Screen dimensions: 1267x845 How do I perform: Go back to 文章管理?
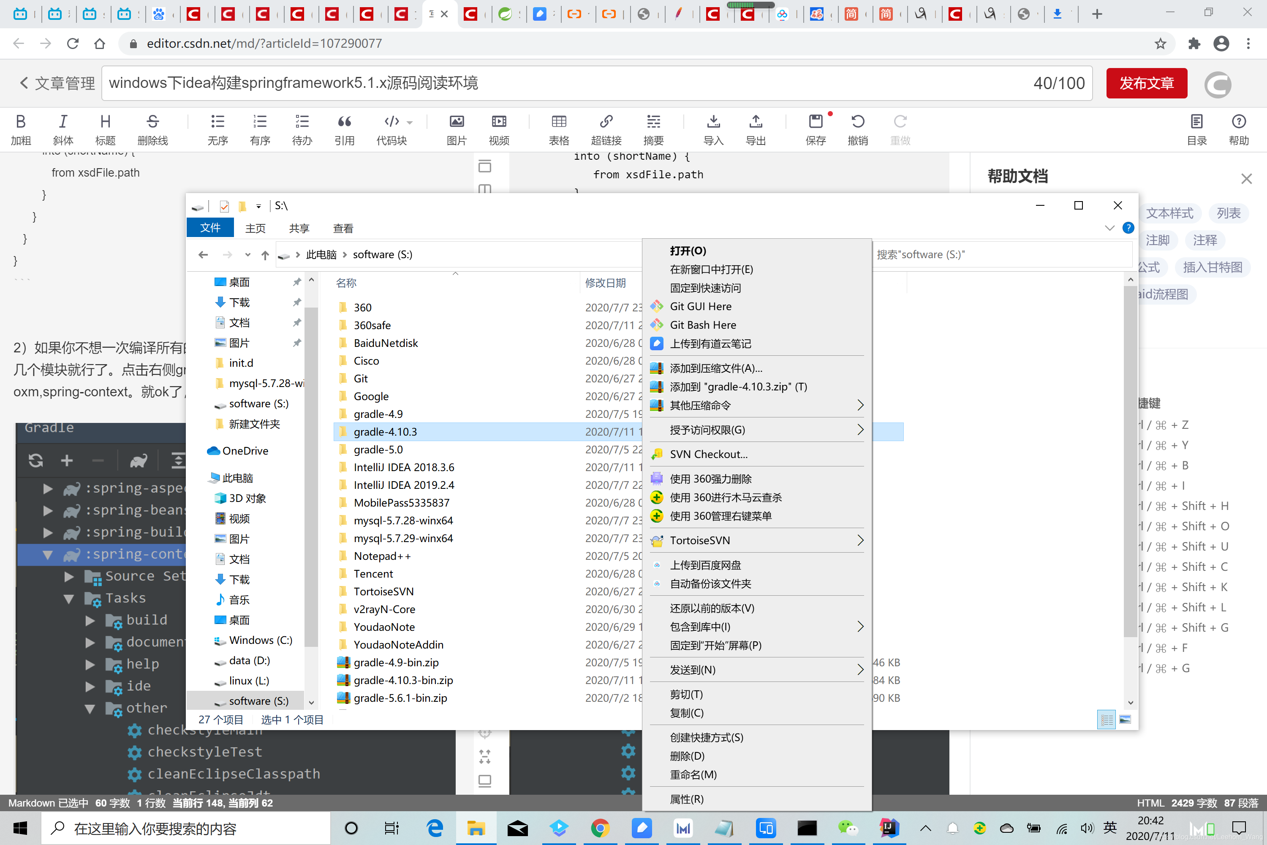tap(57, 84)
